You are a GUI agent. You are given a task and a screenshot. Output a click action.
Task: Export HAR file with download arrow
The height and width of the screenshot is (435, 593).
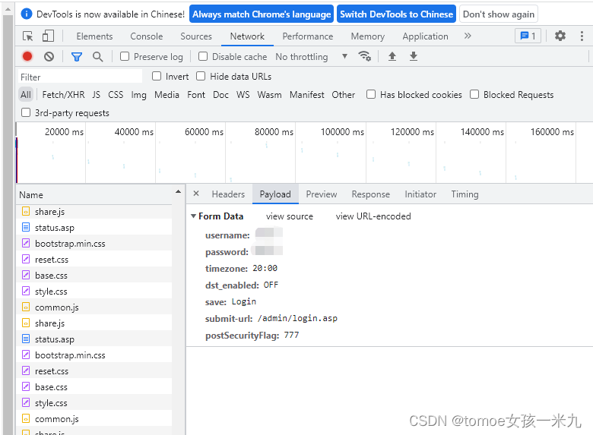pyautogui.click(x=414, y=56)
